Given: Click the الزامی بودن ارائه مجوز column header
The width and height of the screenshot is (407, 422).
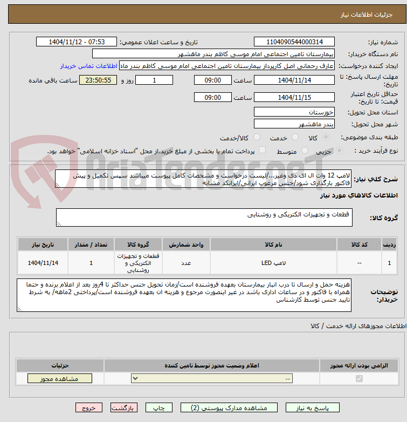Looking at the screenshot, I should [359, 365].
